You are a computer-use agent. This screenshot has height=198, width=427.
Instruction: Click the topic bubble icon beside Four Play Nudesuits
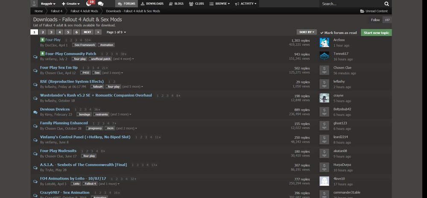[35, 154]
